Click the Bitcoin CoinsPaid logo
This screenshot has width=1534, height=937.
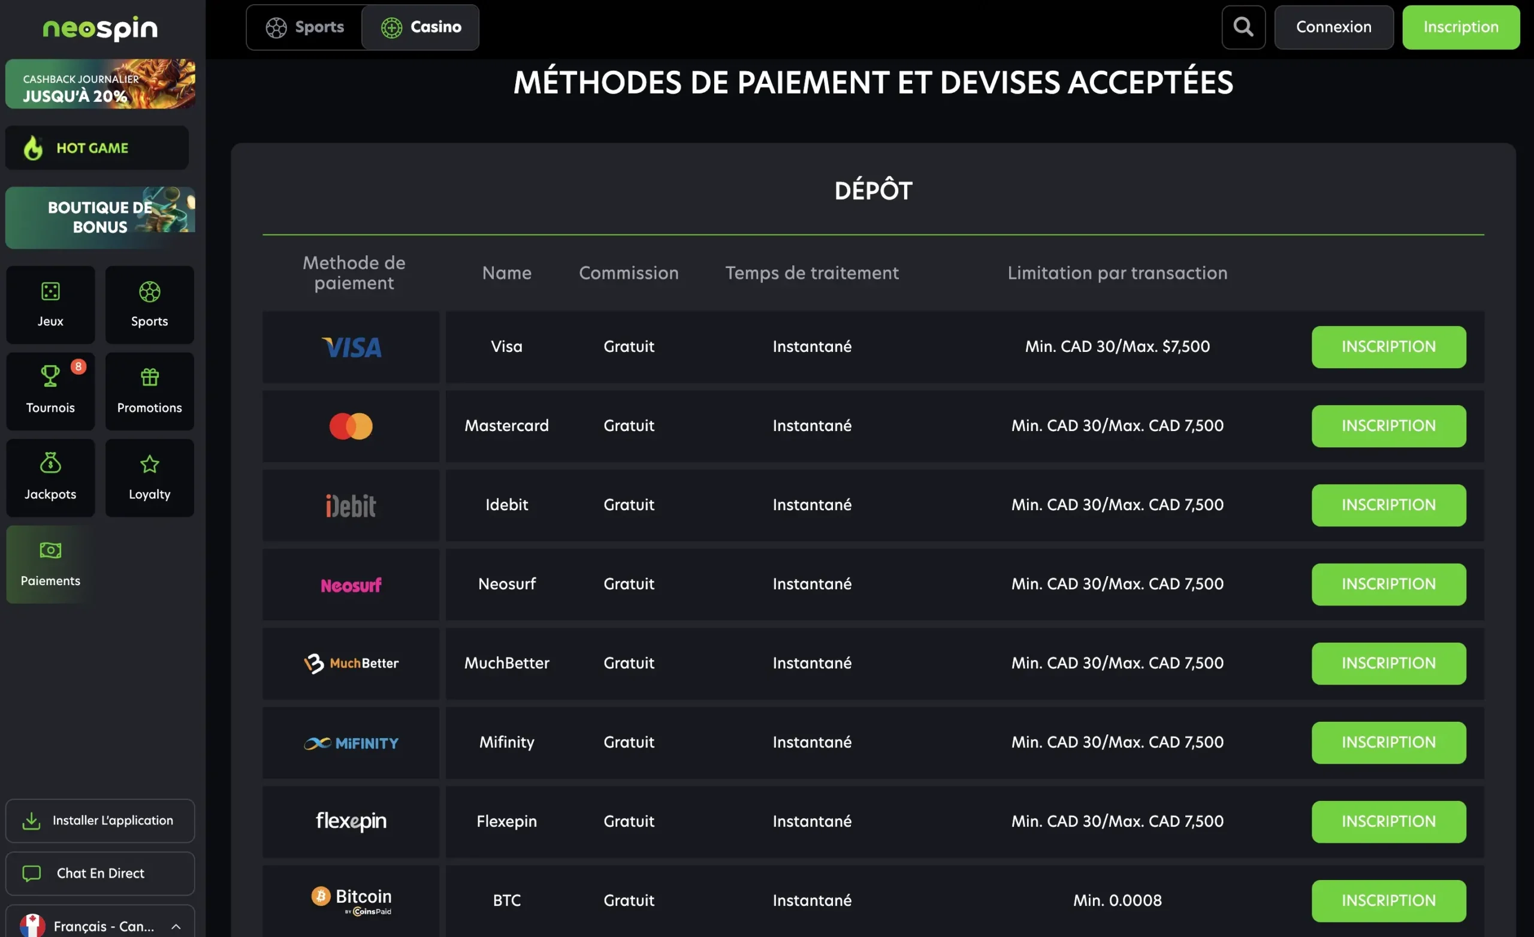point(351,900)
